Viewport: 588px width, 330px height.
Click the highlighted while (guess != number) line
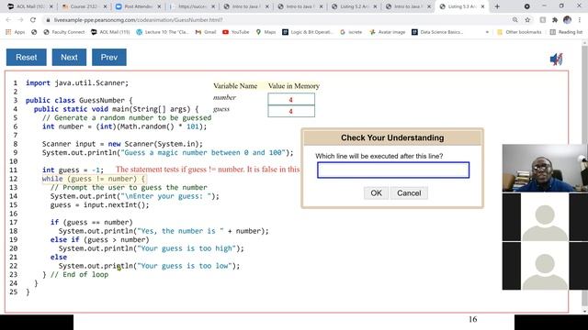[x=94, y=179]
